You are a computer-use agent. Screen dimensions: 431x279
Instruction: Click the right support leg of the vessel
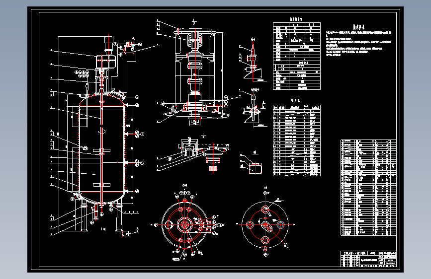(119, 215)
